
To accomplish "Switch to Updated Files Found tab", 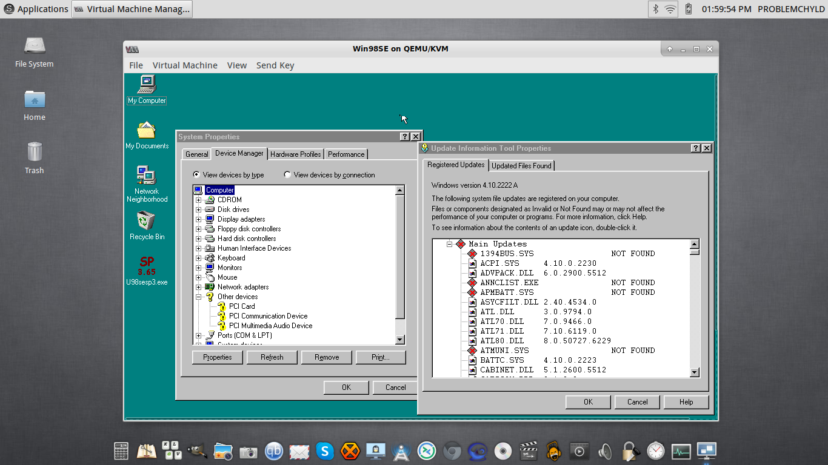I will click(x=521, y=166).
